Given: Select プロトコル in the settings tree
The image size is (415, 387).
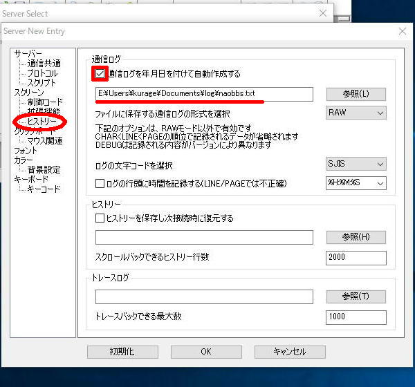Looking at the screenshot, I should (x=42, y=73).
